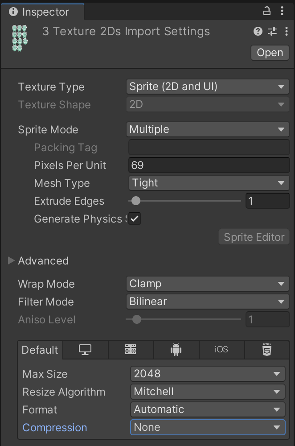Select the Default platform tab
This screenshot has height=446, width=295.
[x=40, y=350]
